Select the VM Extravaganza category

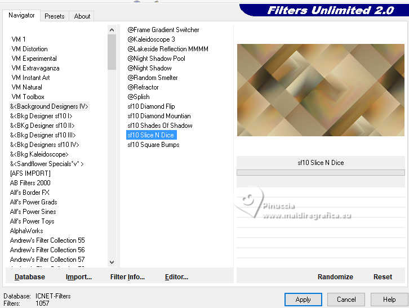click(35, 68)
